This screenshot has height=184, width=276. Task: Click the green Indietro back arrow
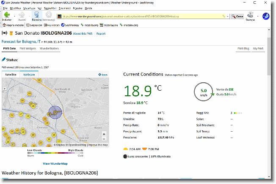click(7, 14)
